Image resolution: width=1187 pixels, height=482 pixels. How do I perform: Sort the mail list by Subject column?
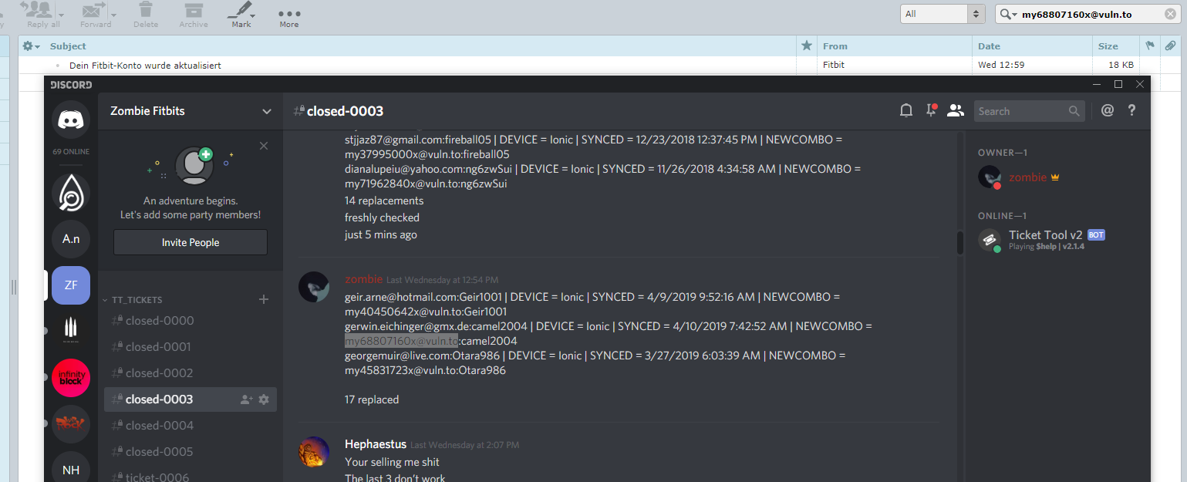(68, 46)
